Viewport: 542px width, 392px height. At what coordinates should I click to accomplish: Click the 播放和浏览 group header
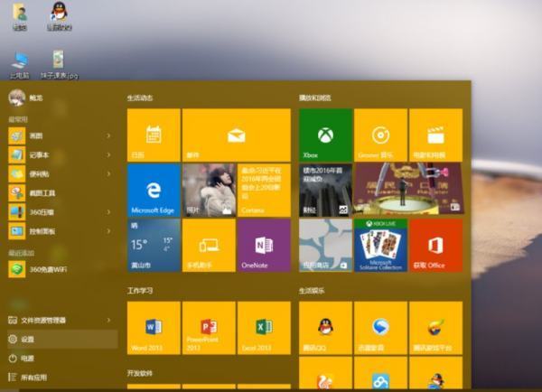pyautogui.click(x=315, y=98)
